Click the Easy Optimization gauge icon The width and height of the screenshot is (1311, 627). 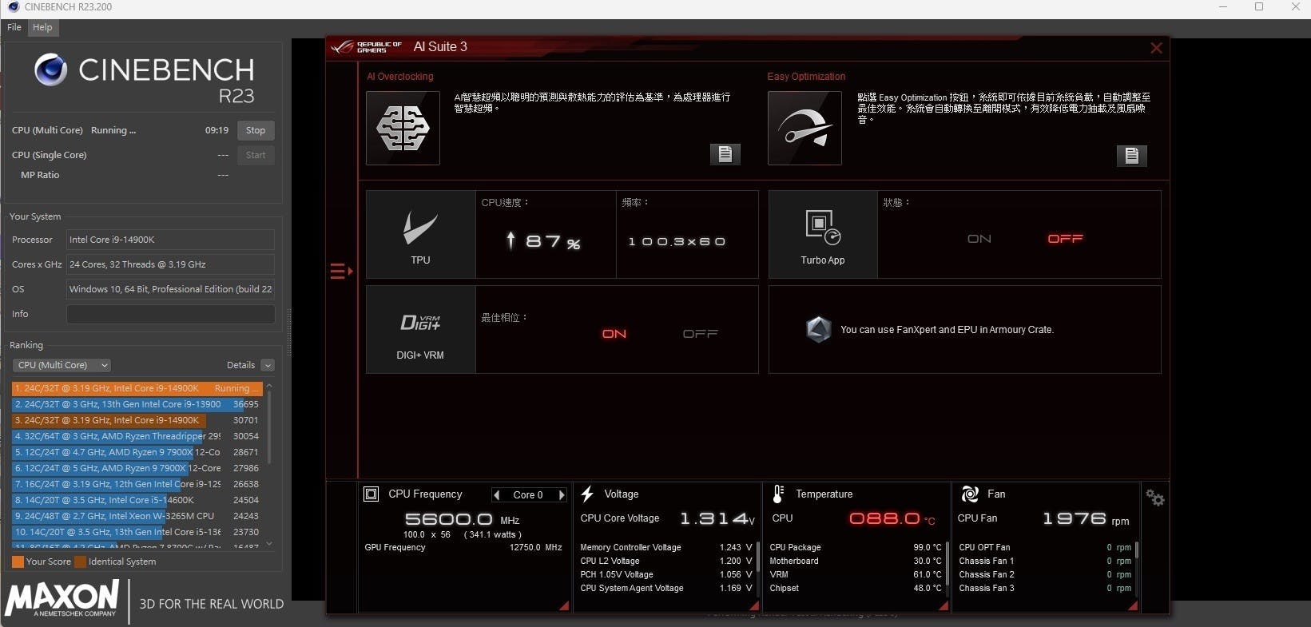click(x=804, y=128)
